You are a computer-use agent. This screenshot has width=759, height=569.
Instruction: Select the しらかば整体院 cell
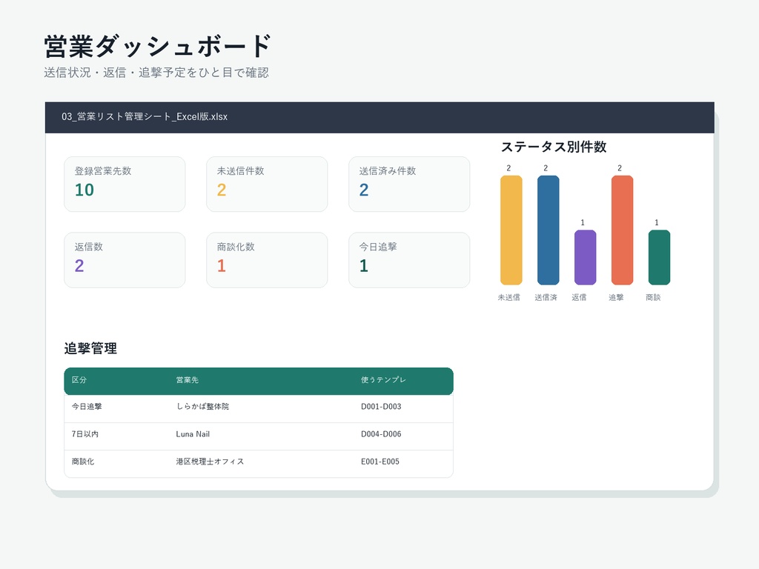[202, 407]
